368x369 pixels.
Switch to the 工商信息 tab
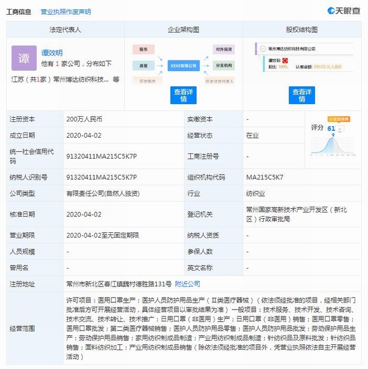coord(18,12)
